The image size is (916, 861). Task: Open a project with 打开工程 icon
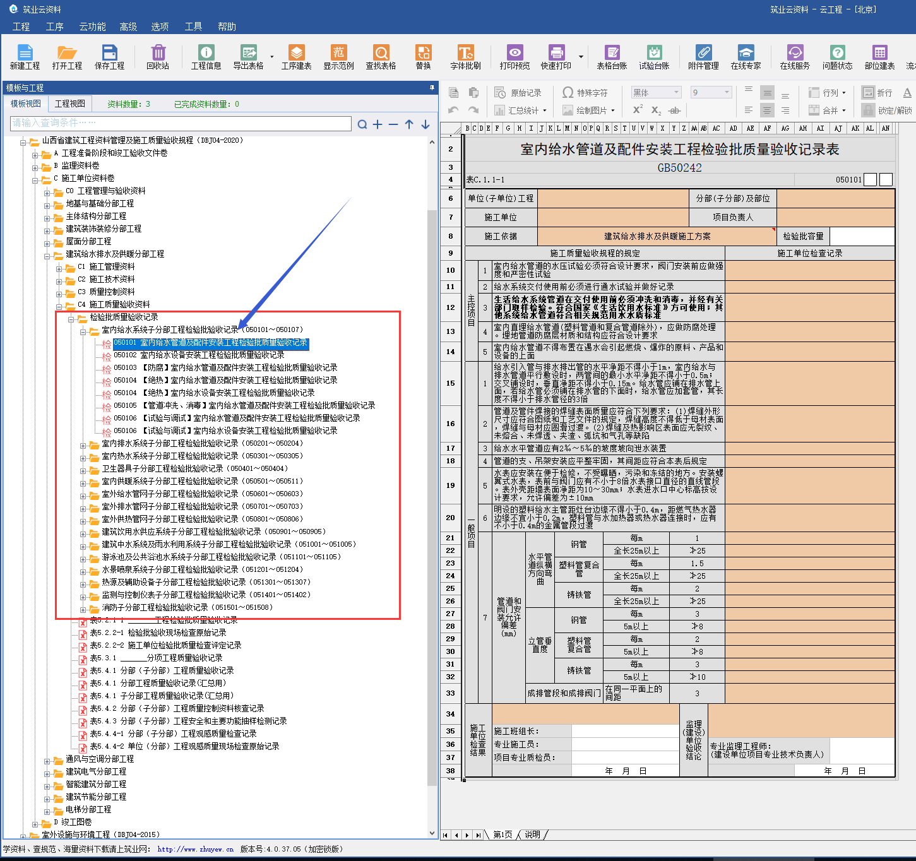(x=67, y=57)
